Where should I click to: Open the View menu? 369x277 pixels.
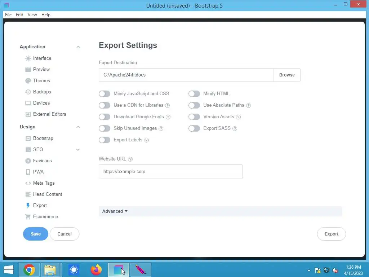32,14
